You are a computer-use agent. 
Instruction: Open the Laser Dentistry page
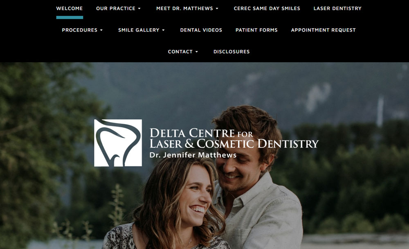click(x=337, y=8)
